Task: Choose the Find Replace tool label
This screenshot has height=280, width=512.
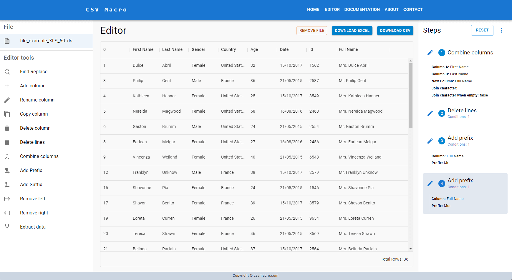Action: [34, 71]
